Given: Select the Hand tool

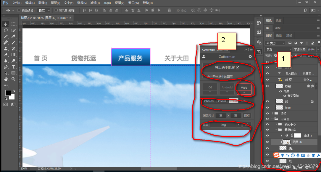Looking at the screenshot, I should point(7,79).
